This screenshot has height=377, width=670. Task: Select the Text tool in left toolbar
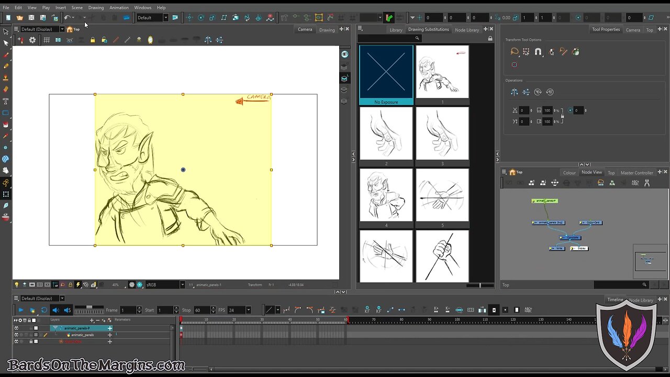pyautogui.click(x=6, y=101)
